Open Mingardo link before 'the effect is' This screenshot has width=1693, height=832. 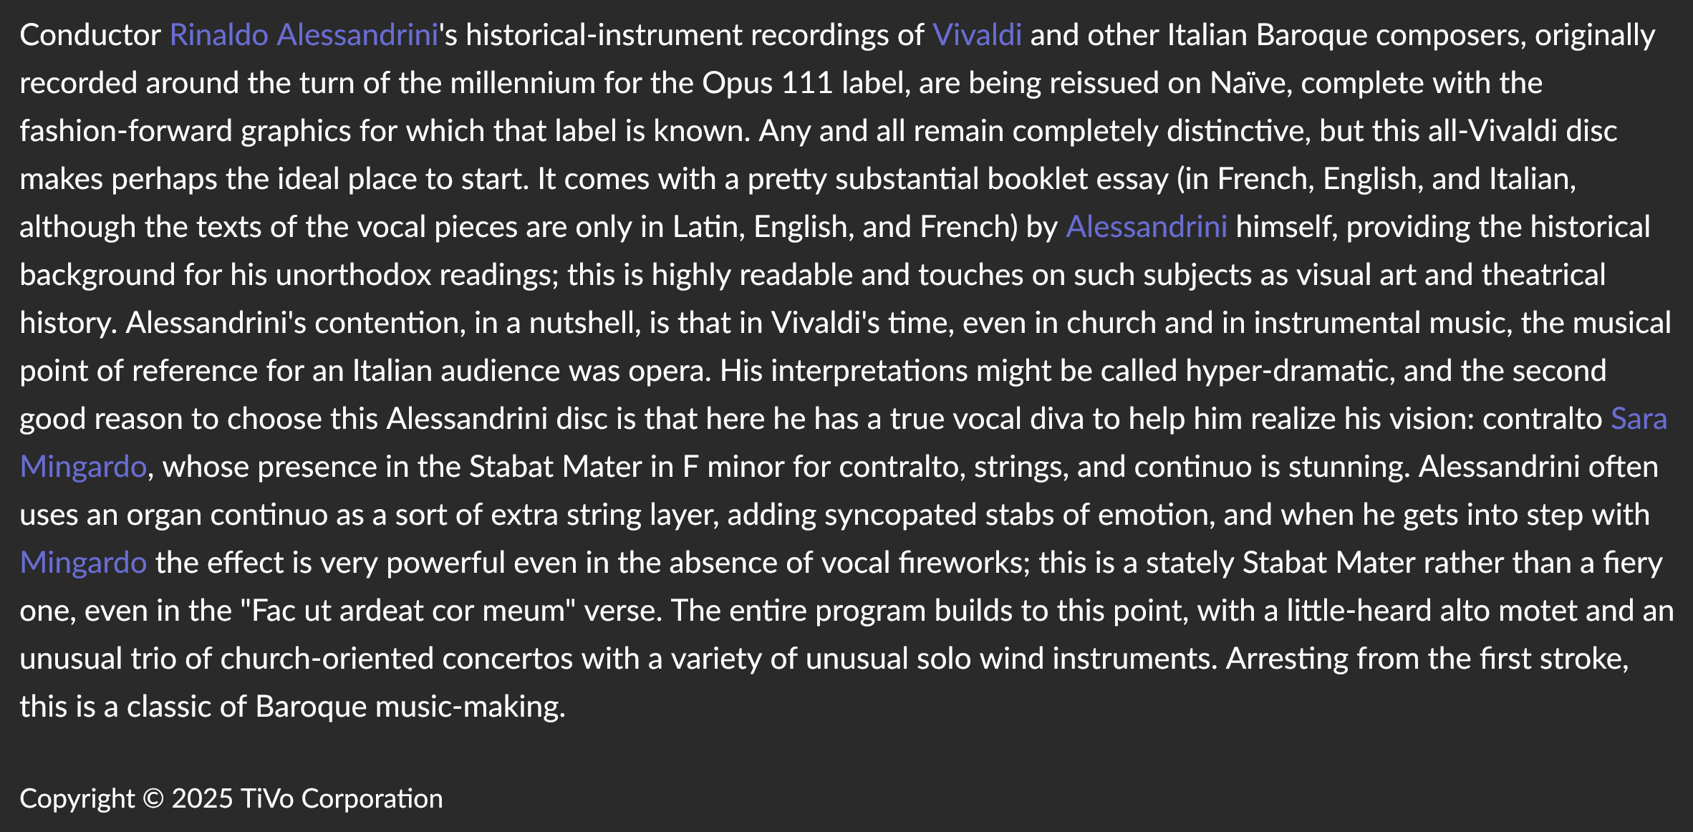point(83,563)
